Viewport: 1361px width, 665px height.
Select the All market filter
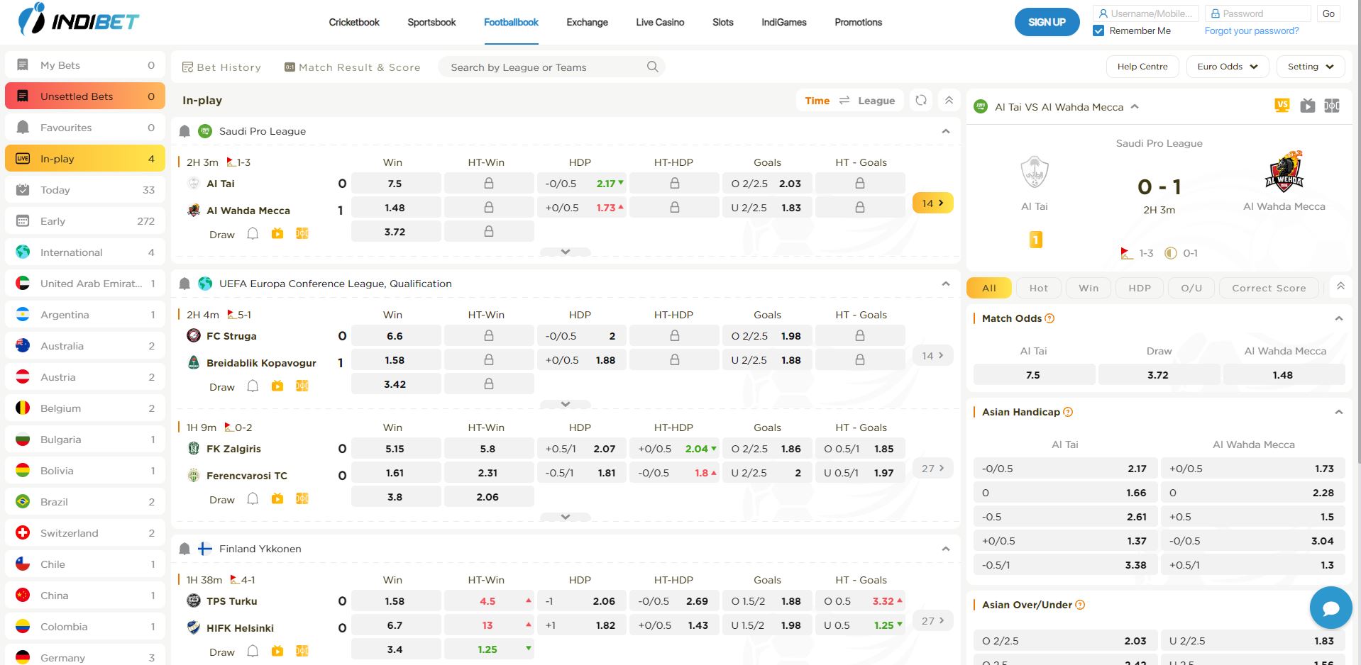click(989, 288)
